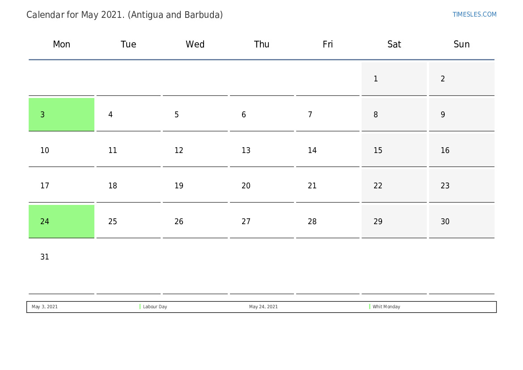Open the TIMESLES.COM link

(x=474, y=14)
